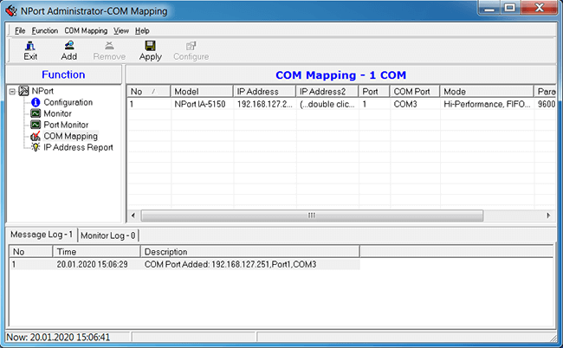Click the (...double clic... IP Address2 cell

(x=327, y=104)
